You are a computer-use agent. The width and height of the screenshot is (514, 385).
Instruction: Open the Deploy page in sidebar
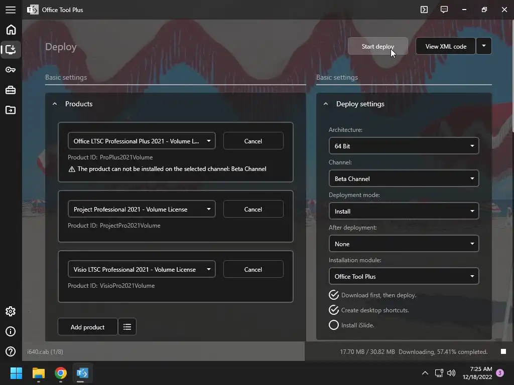coord(11,50)
